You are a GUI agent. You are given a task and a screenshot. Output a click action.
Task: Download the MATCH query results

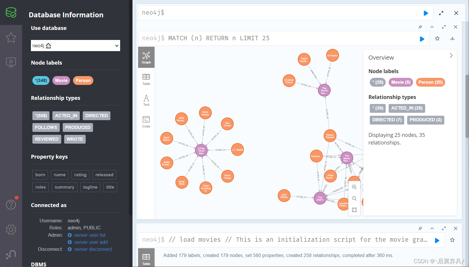(x=452, y=38)
